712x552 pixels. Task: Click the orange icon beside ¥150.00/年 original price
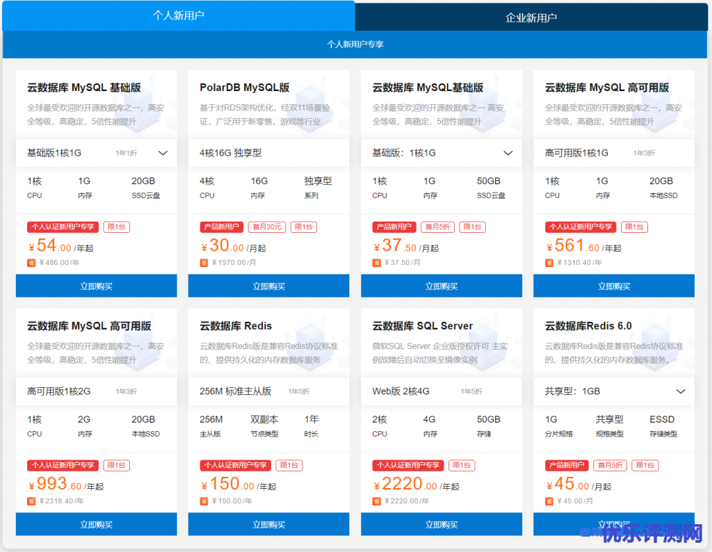[204, 501]
